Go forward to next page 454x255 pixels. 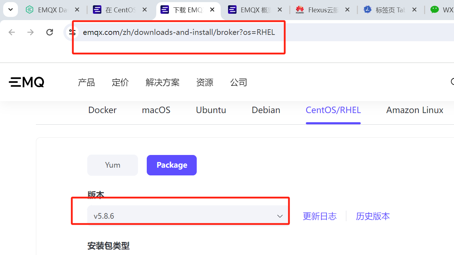coord(31,32)
